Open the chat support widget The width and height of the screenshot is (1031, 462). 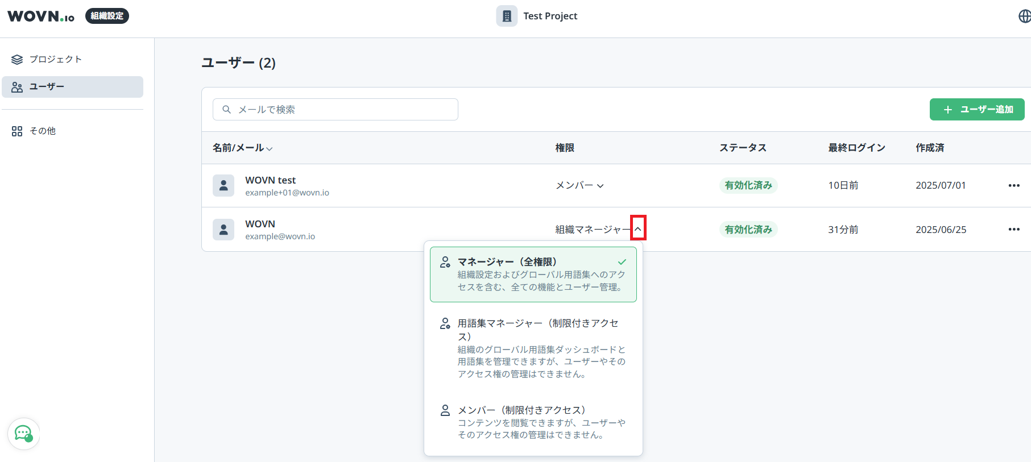coord(24,434)
